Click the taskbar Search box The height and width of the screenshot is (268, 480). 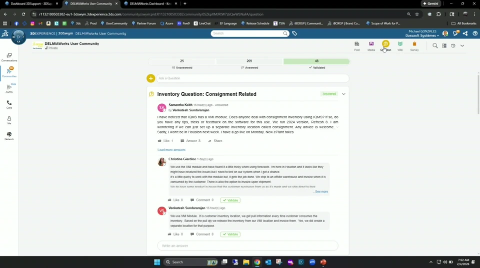pyautogui.click(x=191, y=262)
